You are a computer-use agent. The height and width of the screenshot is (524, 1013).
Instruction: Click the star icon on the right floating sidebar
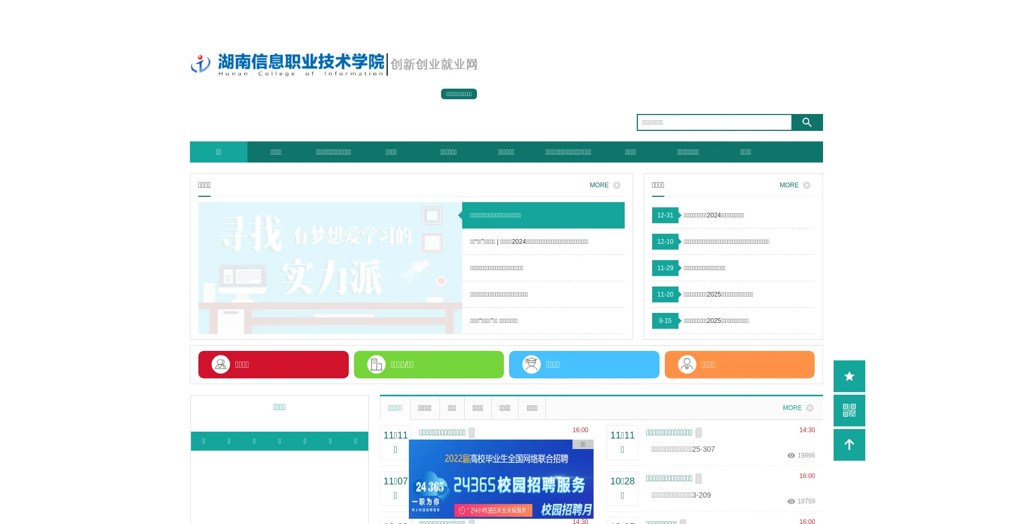pyautogui.click(x=849, y=376)
